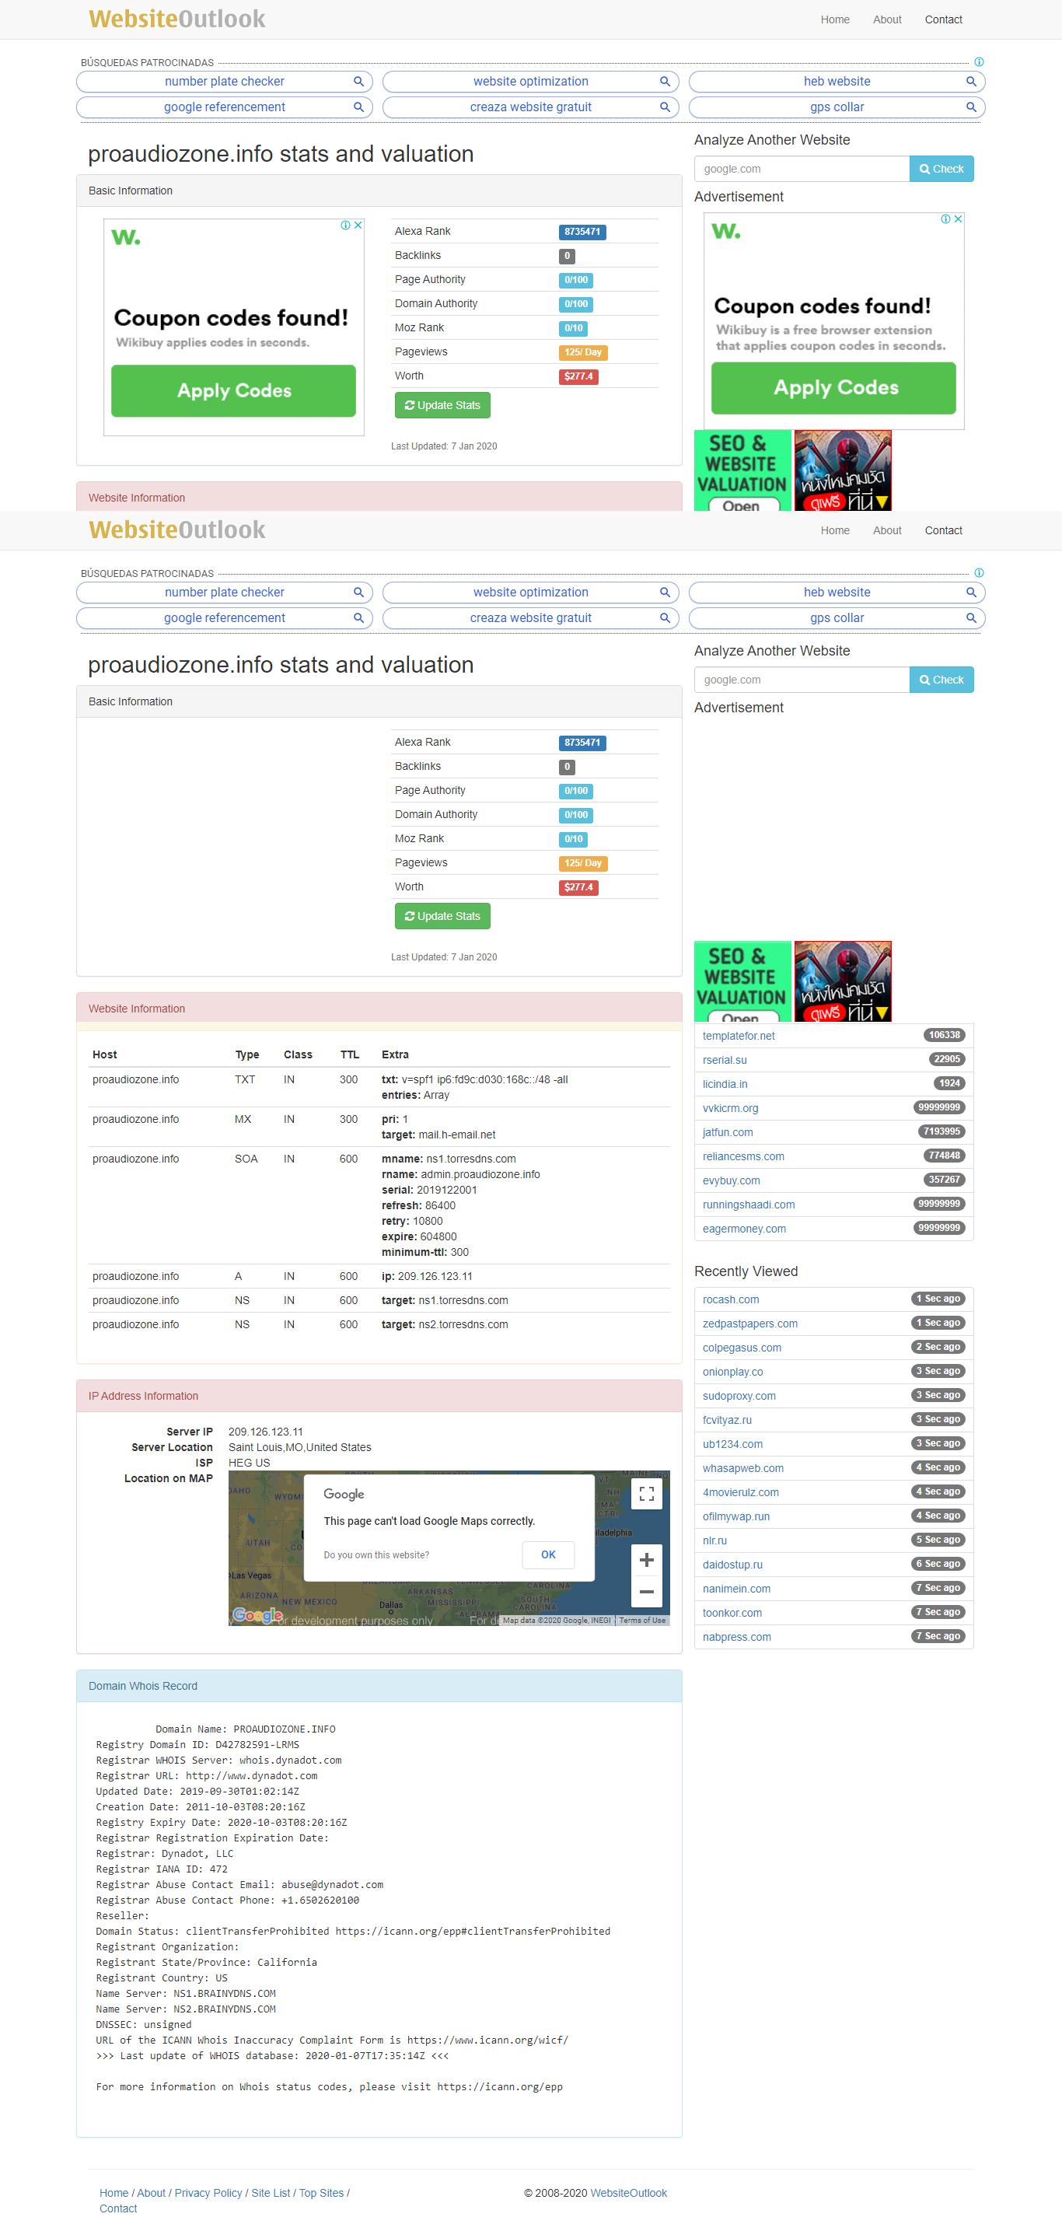Open fcvityaz.ru in Recently Viewed
This screenshot has width=1062, height=2224.
(727, 1420)
